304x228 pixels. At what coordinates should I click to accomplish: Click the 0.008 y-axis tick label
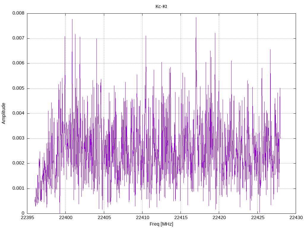click(x=18, y=13)
